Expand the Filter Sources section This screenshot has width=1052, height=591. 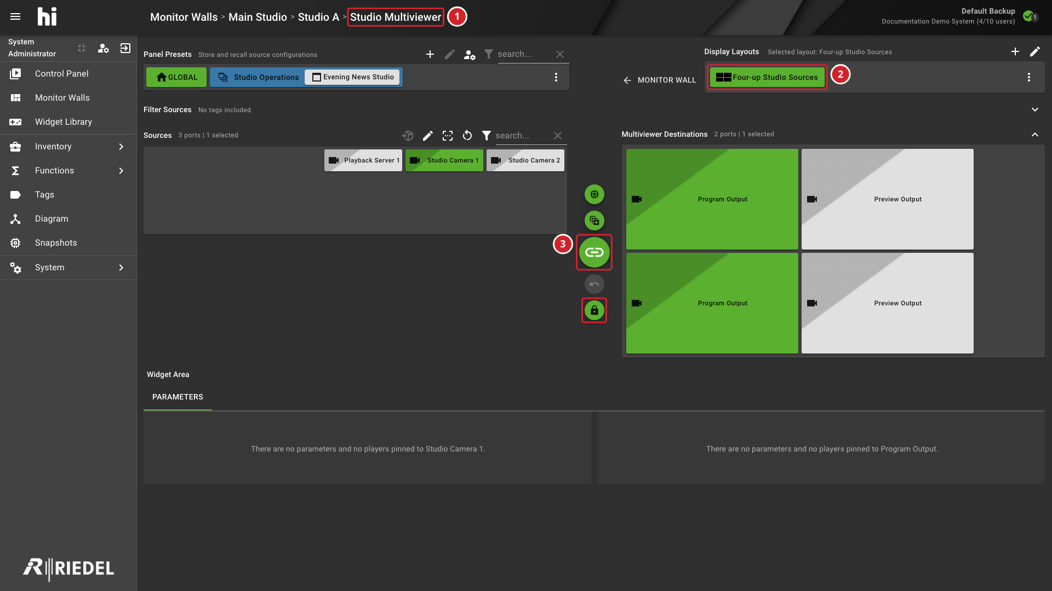(x=1035, y=109)
